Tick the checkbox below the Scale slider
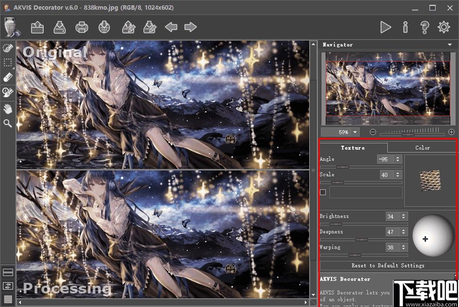 click(323, 192)
